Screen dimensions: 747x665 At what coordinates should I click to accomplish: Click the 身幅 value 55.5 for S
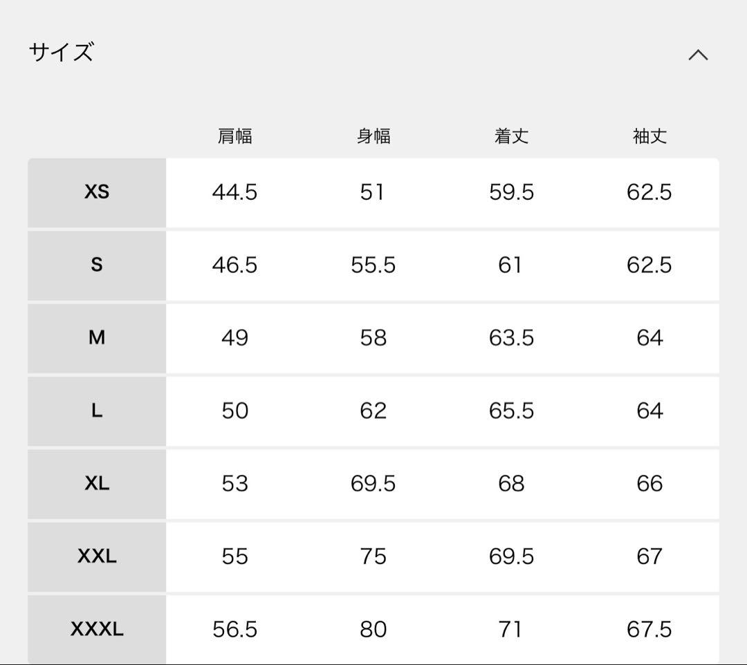[x=373, y=265]
